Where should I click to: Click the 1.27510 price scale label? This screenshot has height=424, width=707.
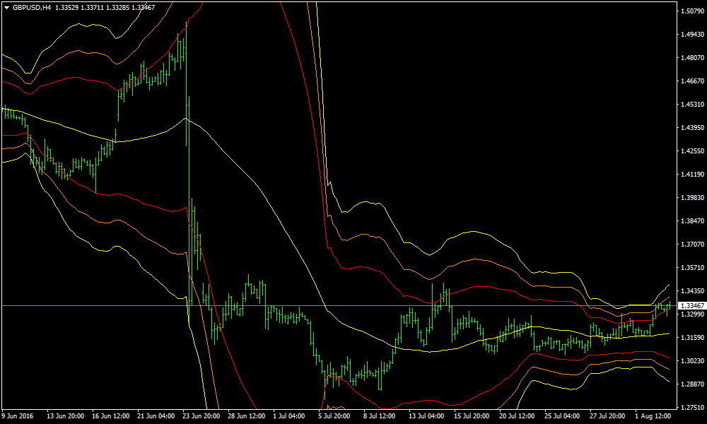click(691, 408)
